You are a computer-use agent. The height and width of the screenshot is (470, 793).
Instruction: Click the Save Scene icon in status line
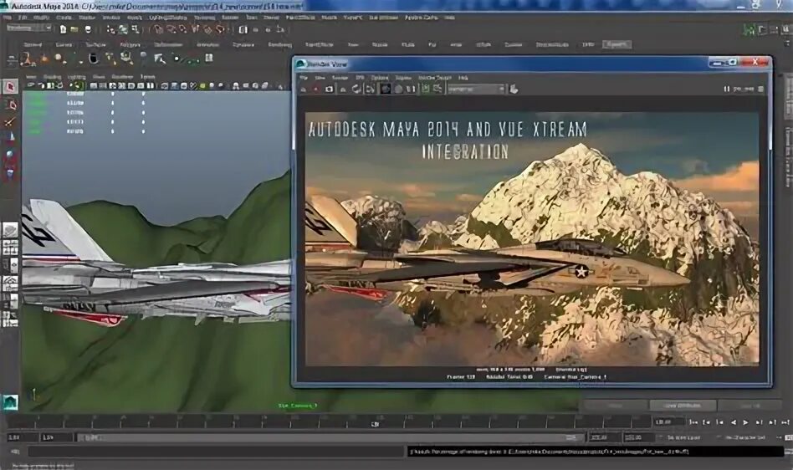click(88, 29)
